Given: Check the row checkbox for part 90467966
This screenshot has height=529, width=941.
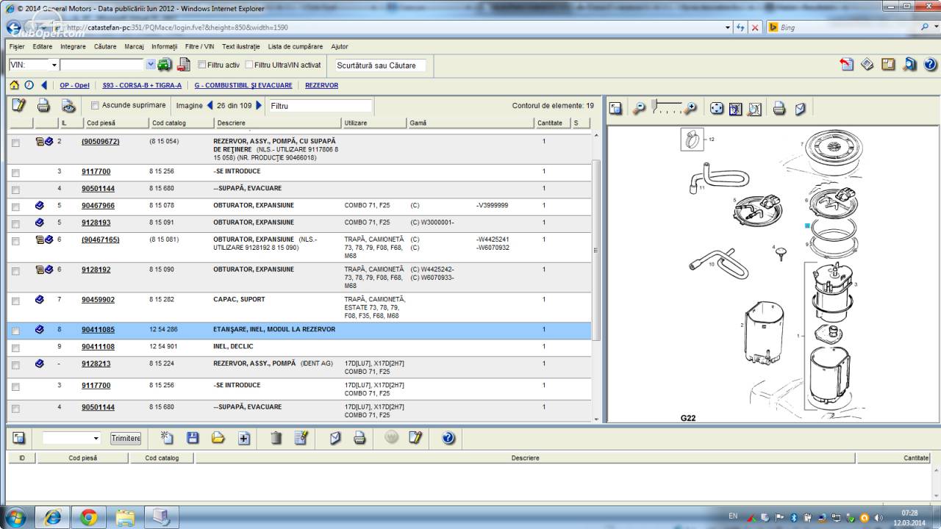Looking at the screenshot, I should 15,207.
